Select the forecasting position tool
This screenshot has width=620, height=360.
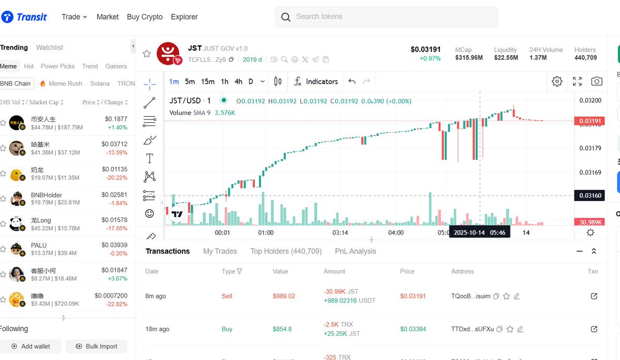coord(149,195)
